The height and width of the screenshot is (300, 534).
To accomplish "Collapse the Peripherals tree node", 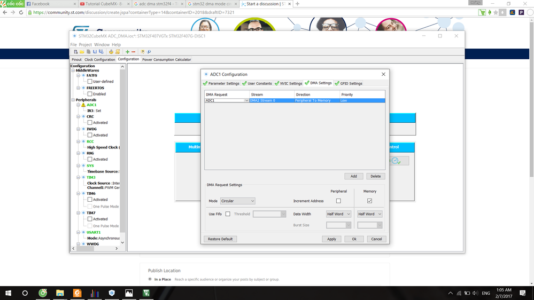I will point(73,100).
